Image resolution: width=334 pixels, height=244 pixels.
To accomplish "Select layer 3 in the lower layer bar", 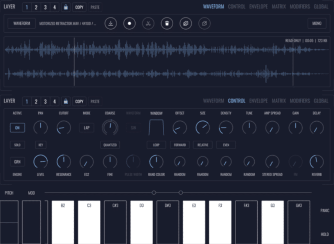I will [x=45, y=101].
